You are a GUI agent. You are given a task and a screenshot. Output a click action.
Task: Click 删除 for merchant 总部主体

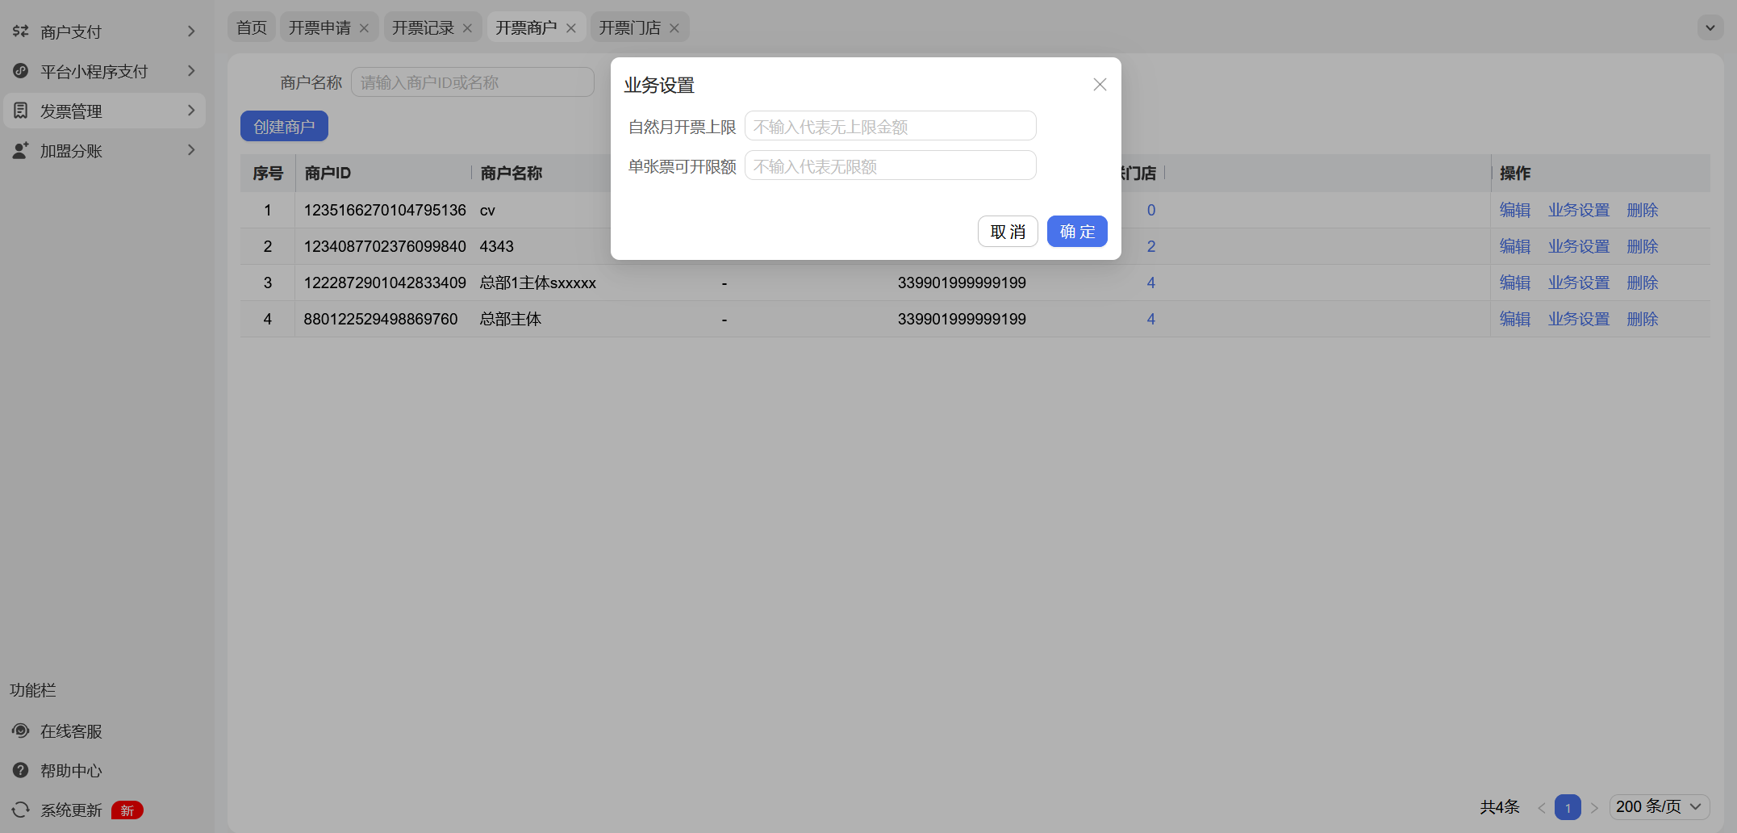[1643, 319]
